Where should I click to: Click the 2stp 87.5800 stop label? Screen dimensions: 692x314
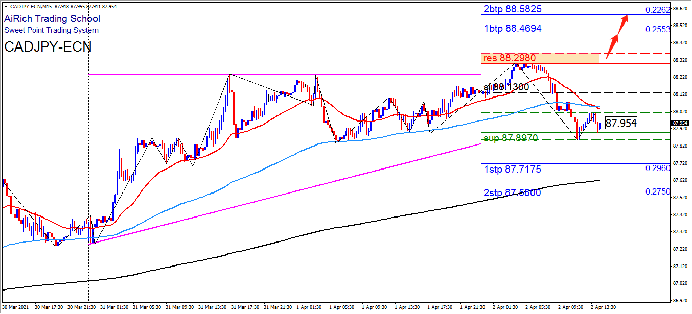[512, 193]
